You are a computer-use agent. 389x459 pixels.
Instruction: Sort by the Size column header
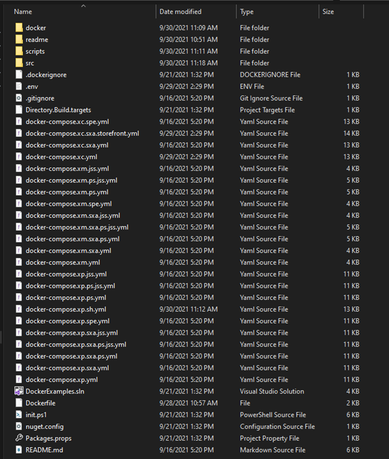click(x=328, y=12)
